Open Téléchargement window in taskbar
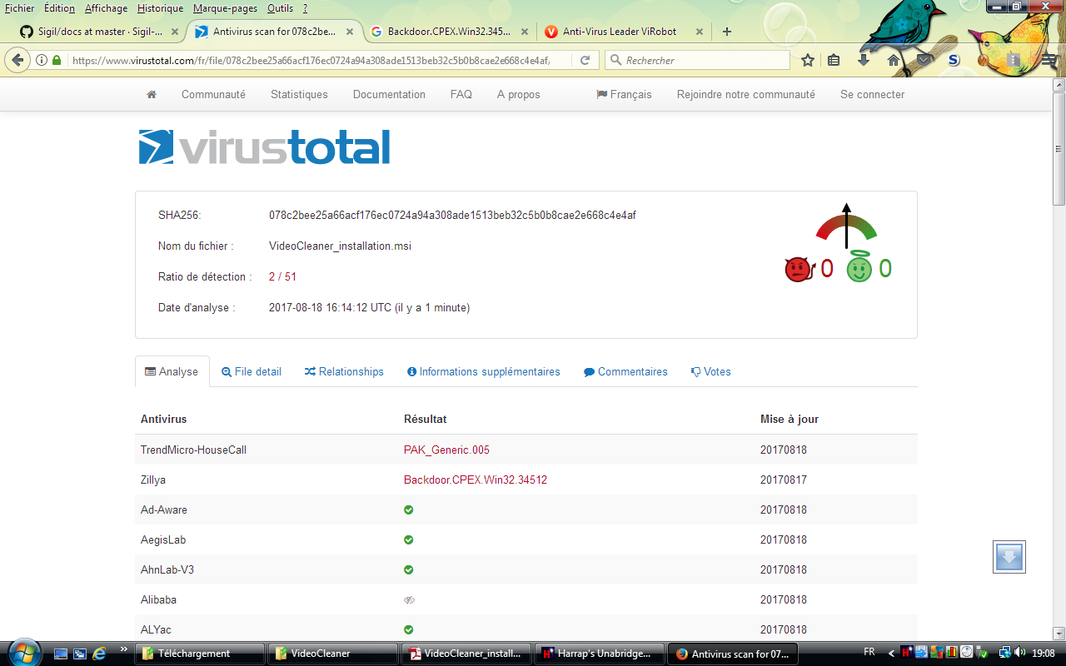This screenshot has height=666, width=1066. pyautogui.click(x=201, y=654)
